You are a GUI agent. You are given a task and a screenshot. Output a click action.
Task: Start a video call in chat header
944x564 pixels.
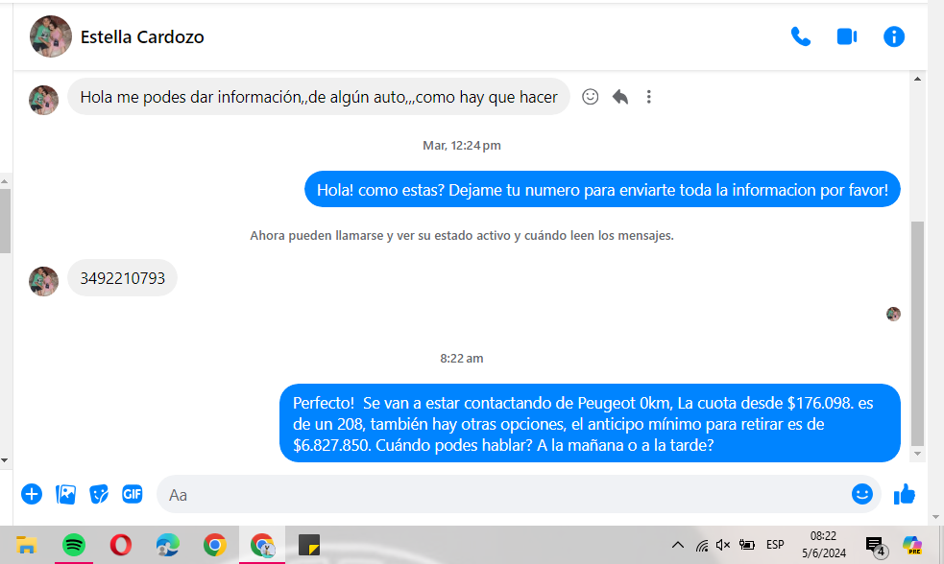[846, 36]
